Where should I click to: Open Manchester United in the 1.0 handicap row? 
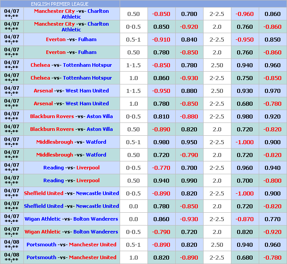tap(92, 257)
